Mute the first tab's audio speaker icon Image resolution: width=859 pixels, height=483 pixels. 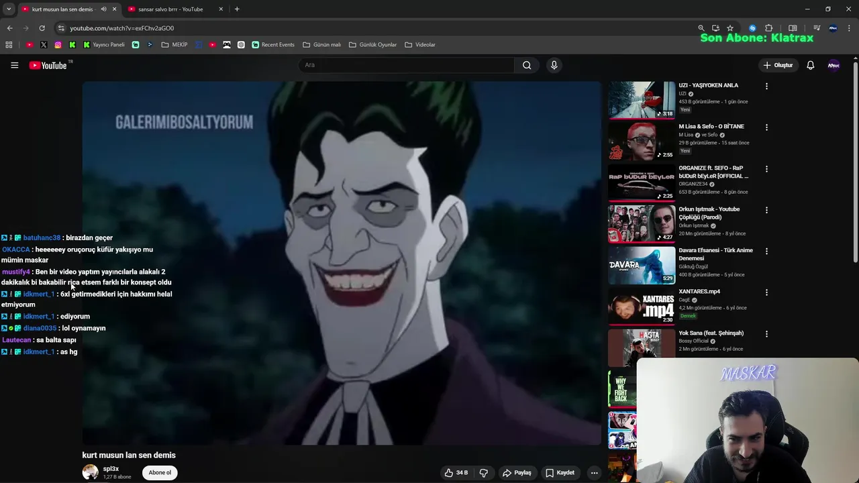point(103,9)
